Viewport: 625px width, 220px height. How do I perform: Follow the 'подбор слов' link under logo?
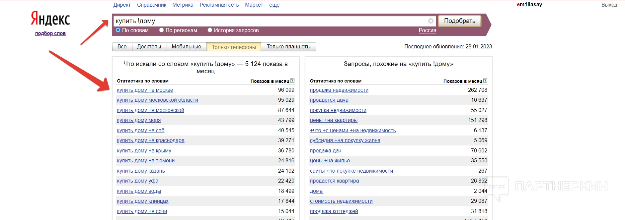click(50, 33)
